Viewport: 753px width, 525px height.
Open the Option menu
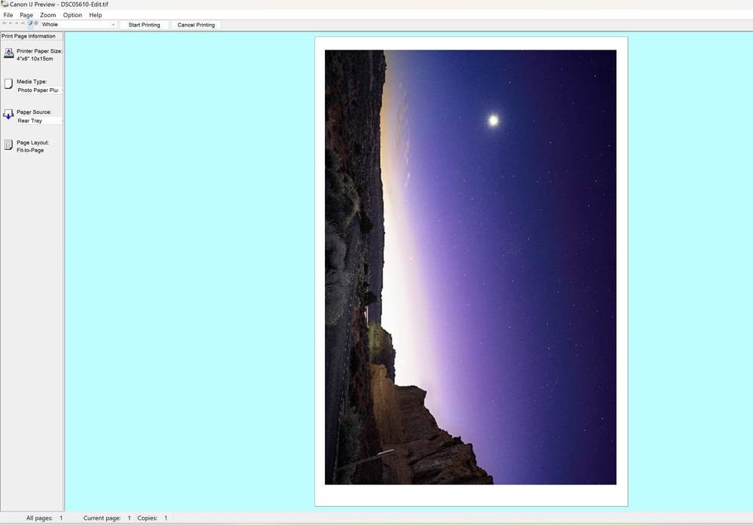coord(72,15)
